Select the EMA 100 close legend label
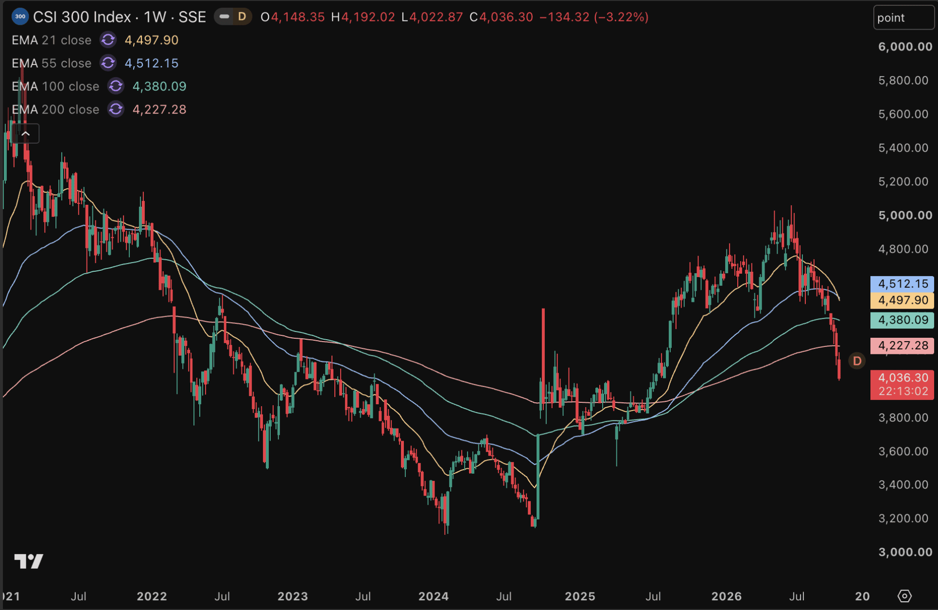Image resolution: width=938 pixels, height=610 pixels. (55, 86)
